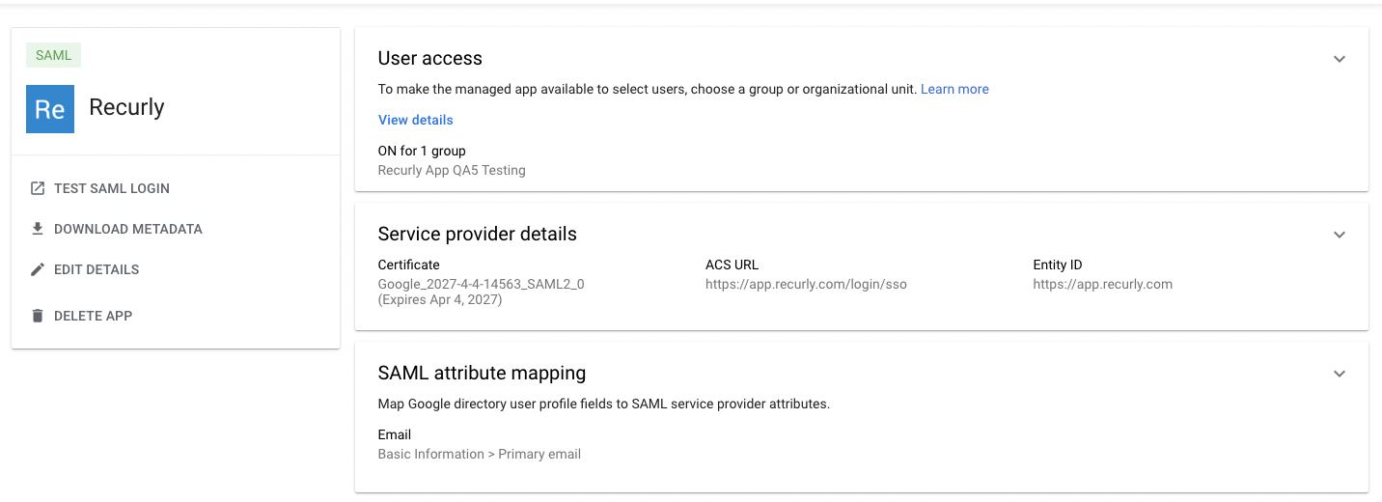The height and width of the screenshot is (502, 1382).
Task: Click the certificate name Google_2027-4-4-14563_SAML2_0
Action: tap(482, 284)
